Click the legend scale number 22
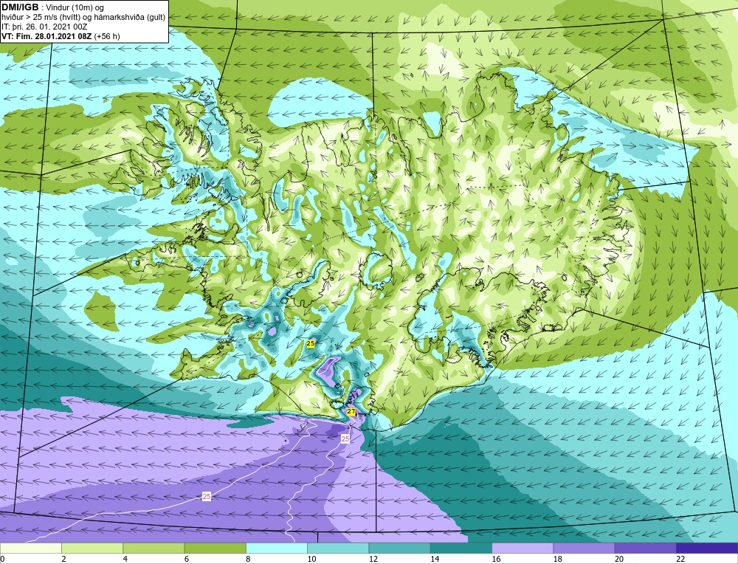 point(680,559)
